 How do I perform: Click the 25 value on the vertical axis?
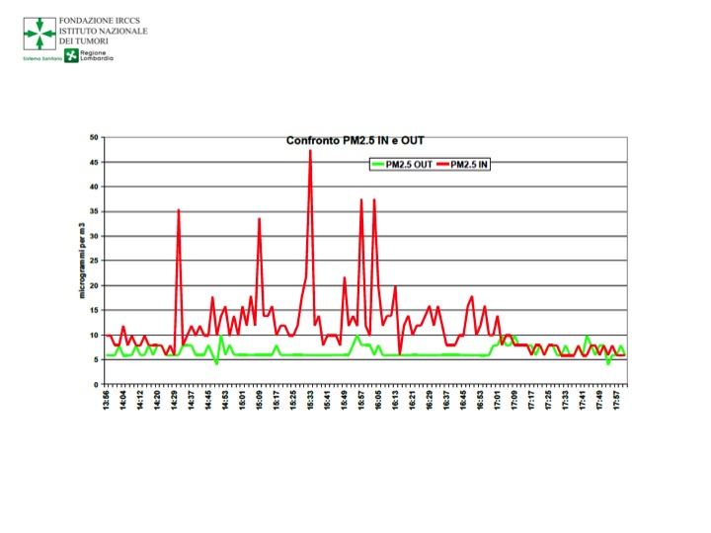(x=94, y=261)
